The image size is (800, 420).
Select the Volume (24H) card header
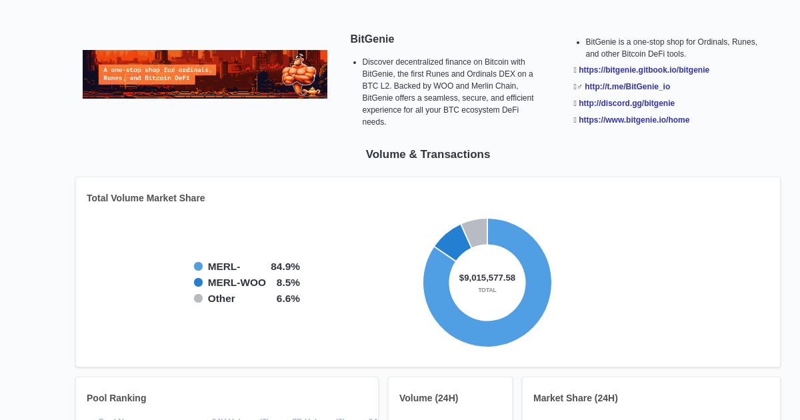tap(428, 398)
